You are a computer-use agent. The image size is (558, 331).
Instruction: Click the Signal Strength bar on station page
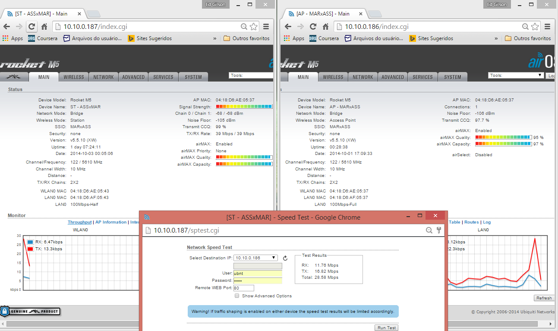[244, 107]
